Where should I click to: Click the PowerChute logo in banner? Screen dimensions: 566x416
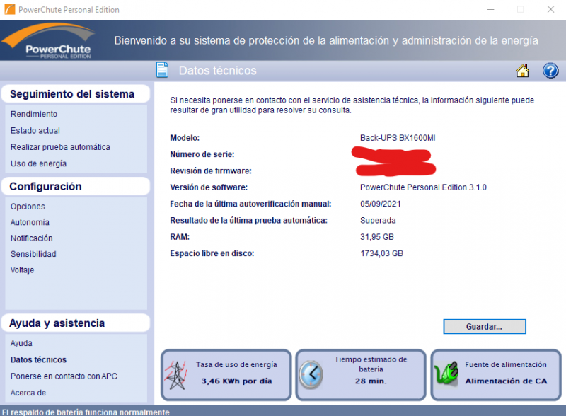(x=48, y=41)
